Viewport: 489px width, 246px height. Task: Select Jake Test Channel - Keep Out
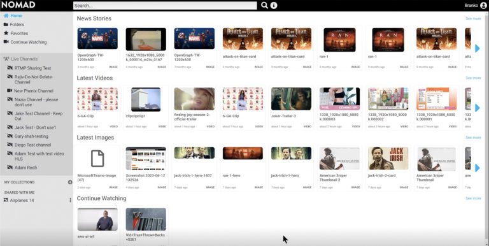(x=38, y=116)
